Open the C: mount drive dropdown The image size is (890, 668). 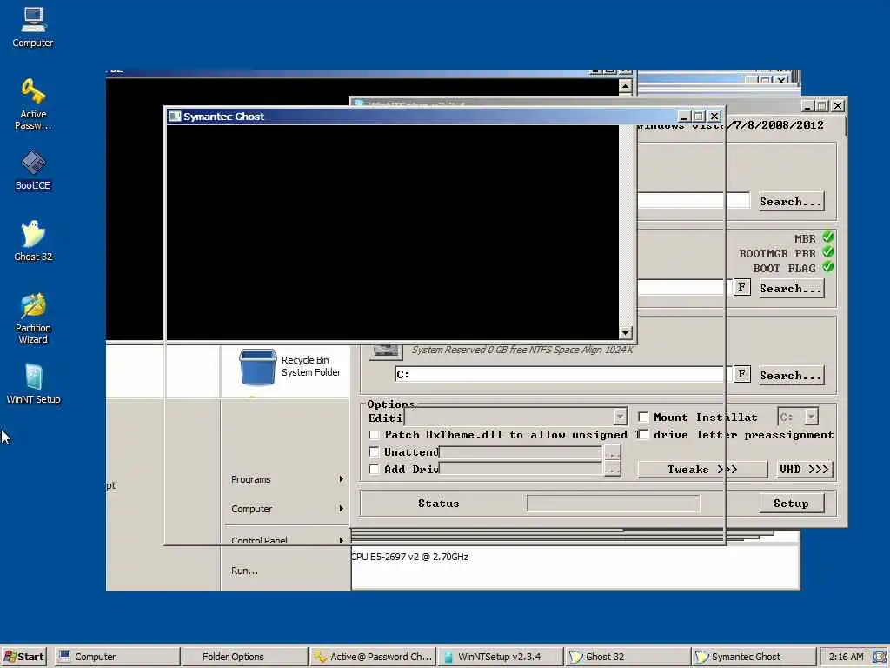coord(811,417)
